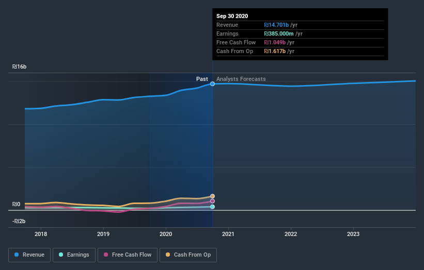Select the 2019 x-axis label

pos(103,234)
